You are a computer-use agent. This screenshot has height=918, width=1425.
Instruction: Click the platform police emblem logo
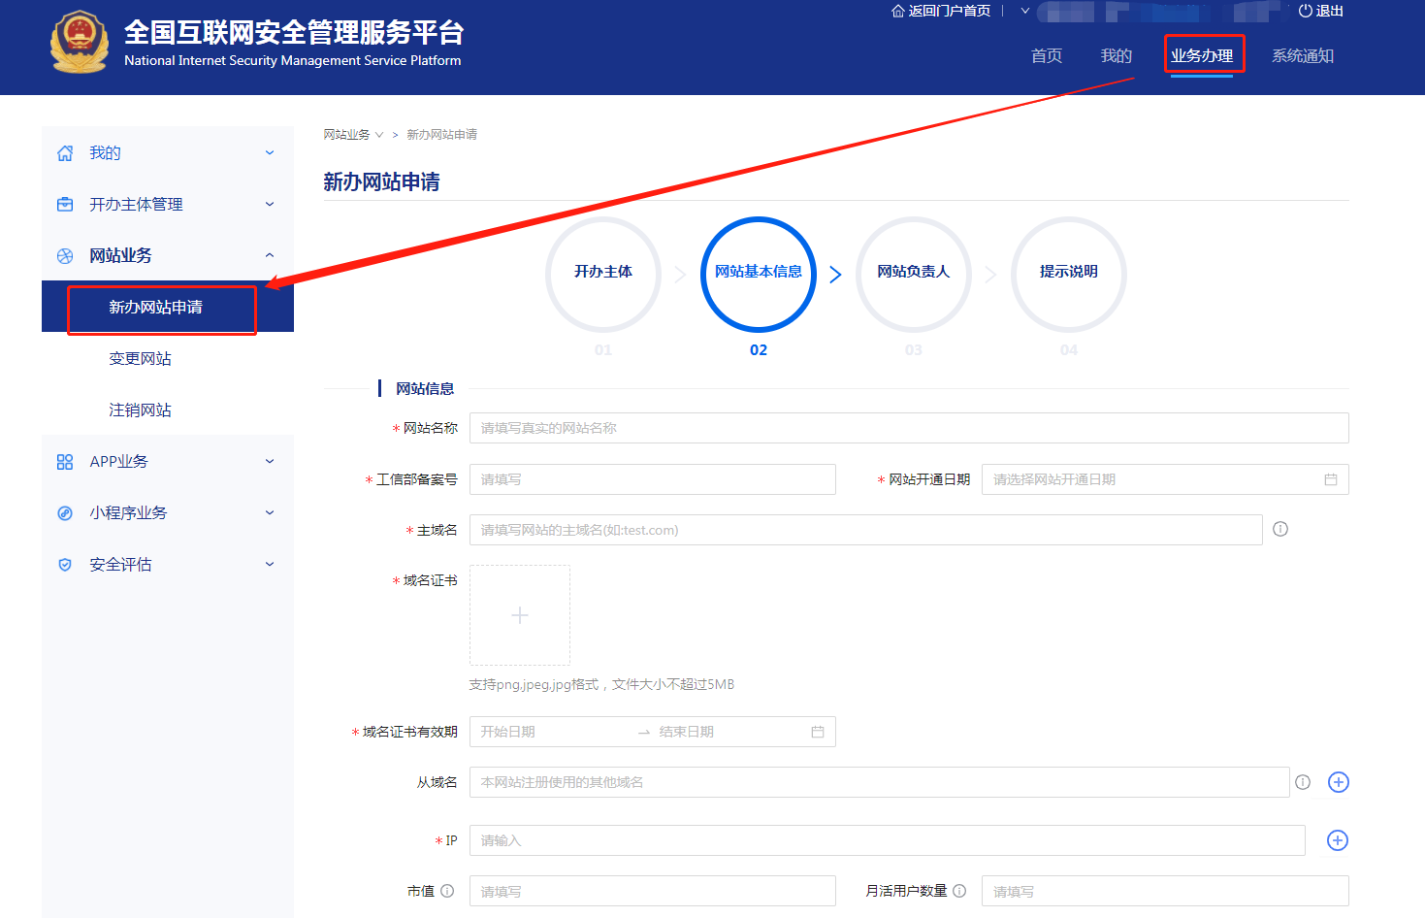(80, 44)
